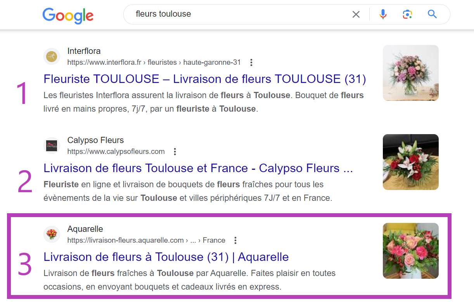Go to the Google homepage via the logo

(x=68, y=15)
